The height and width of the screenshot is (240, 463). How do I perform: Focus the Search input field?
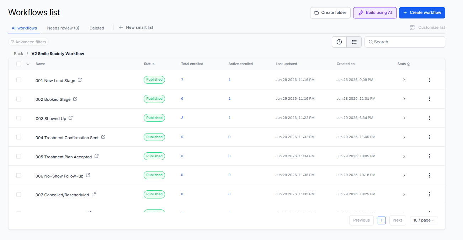click(405, 42)
